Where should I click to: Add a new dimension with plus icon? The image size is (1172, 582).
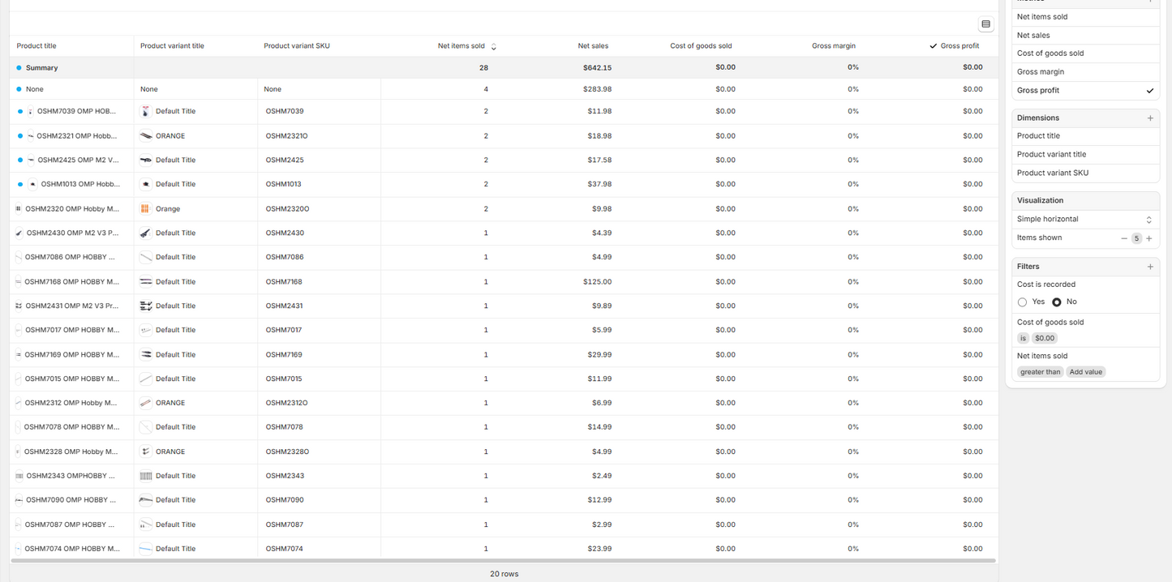pos(1149,118)
